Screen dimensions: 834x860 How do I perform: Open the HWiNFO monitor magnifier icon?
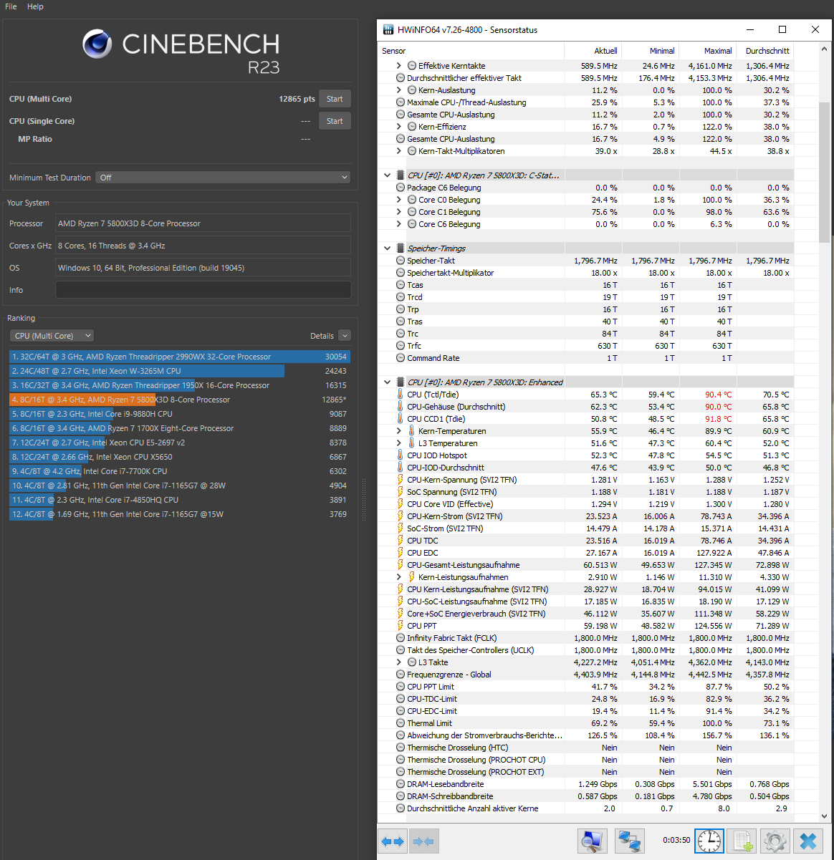(x=592, y=841)
